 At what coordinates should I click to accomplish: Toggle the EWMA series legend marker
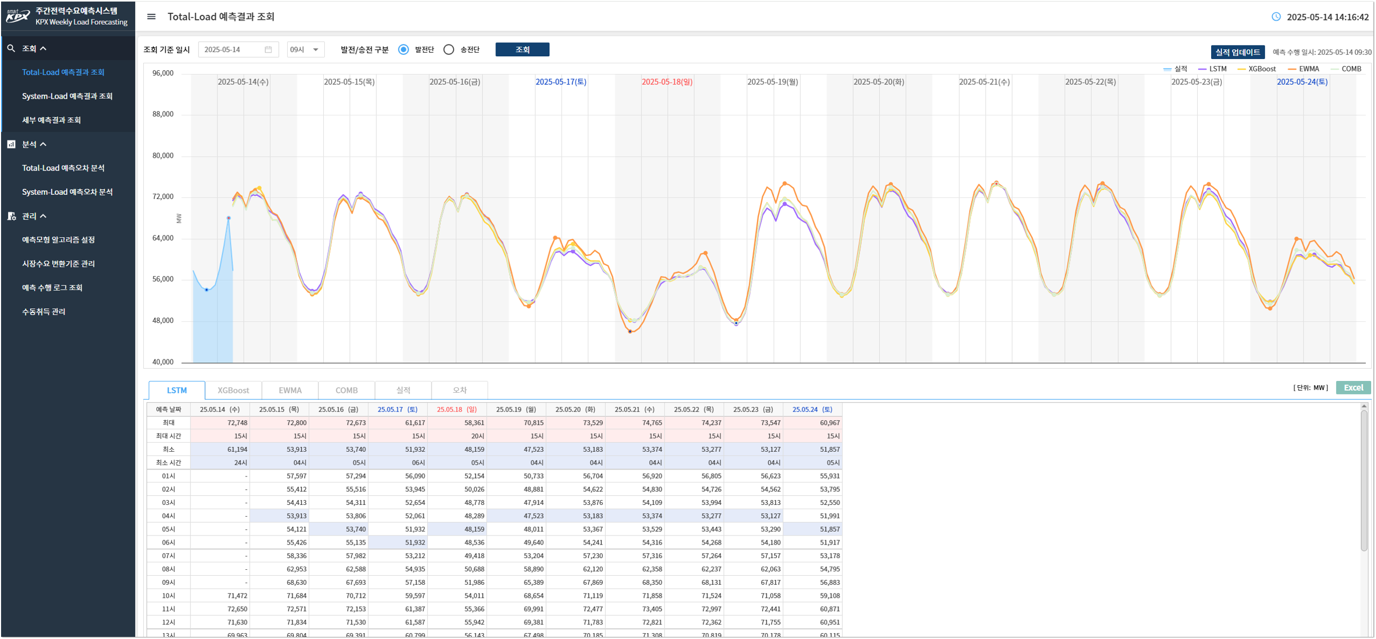coord(1292,69)
